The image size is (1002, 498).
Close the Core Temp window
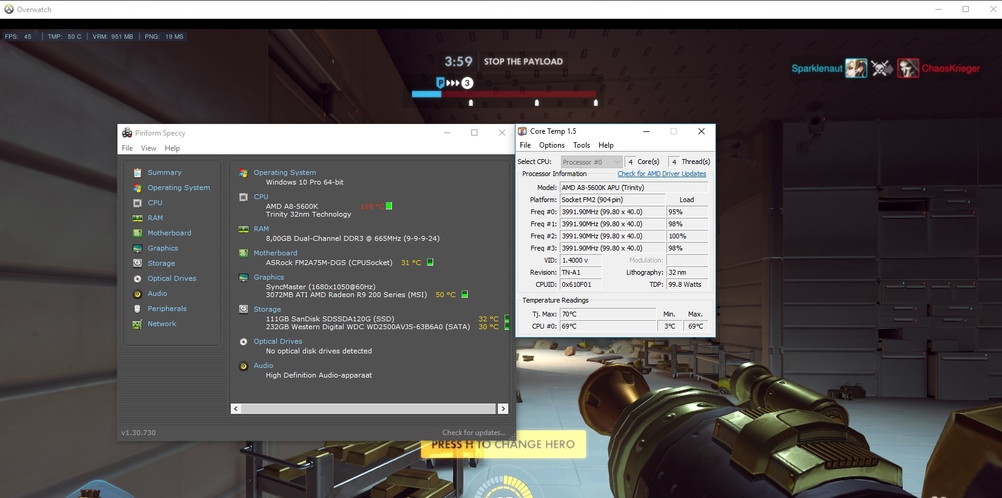[x=702, y=131]
